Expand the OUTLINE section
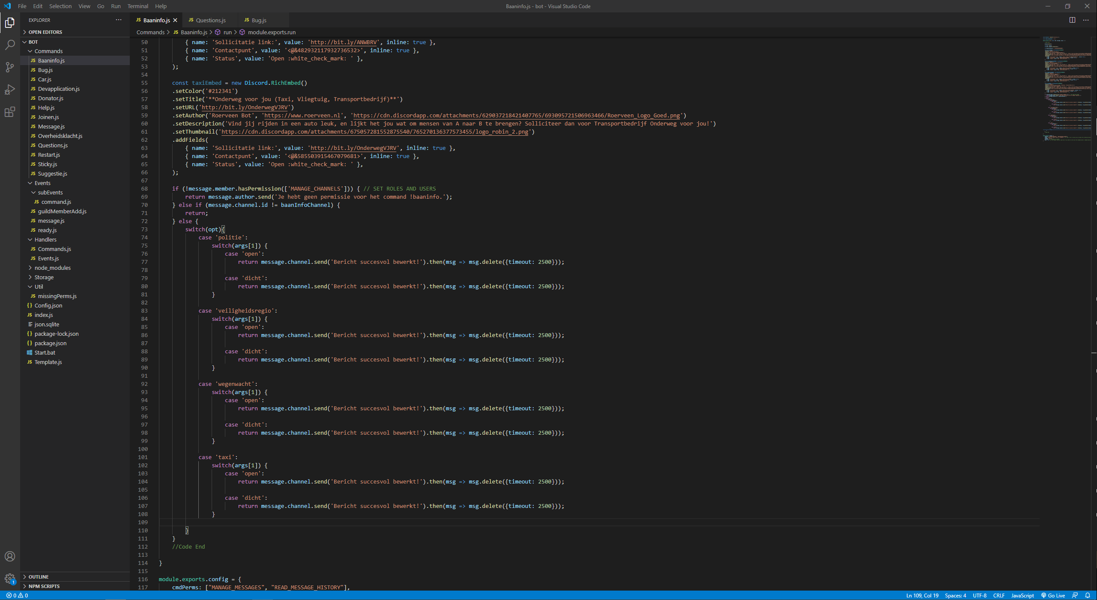 click(38, 577)
